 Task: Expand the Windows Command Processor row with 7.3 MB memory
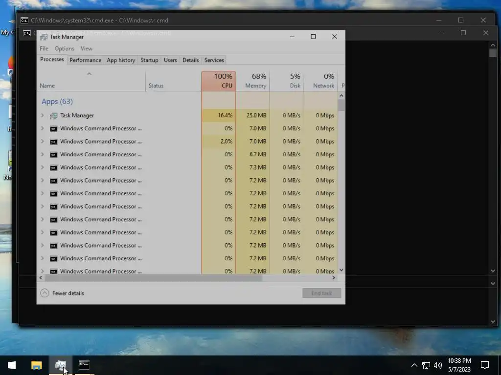coord(42,167)
